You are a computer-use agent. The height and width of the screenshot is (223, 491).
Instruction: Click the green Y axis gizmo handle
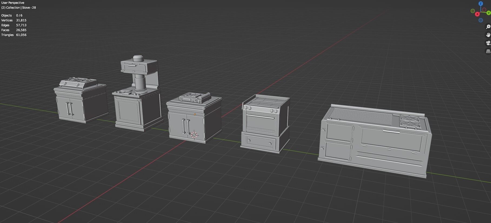(x=489, y=13)
